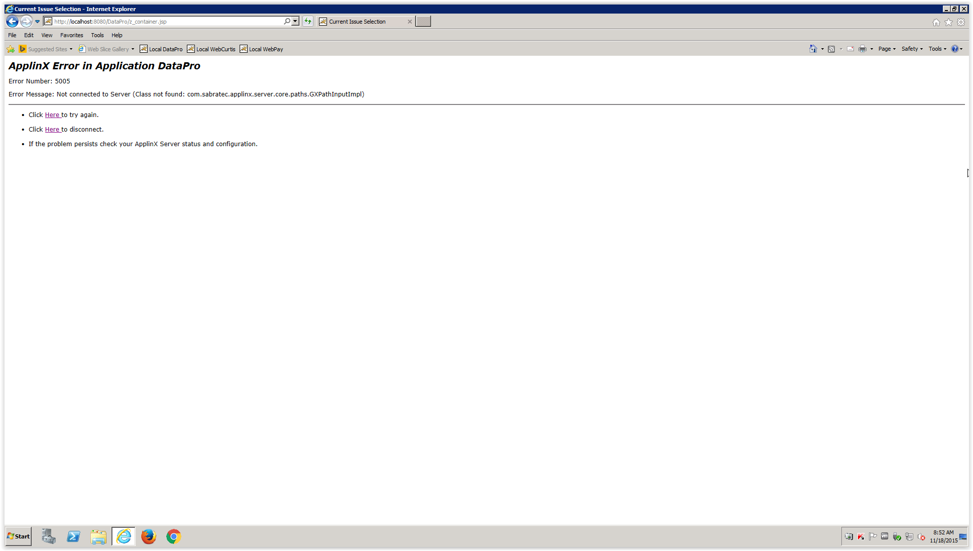The width and height of the screenshot is (973, 551).
Task: Open Web Slice Gallery favorites item
Action: click(x=106, y=49)
